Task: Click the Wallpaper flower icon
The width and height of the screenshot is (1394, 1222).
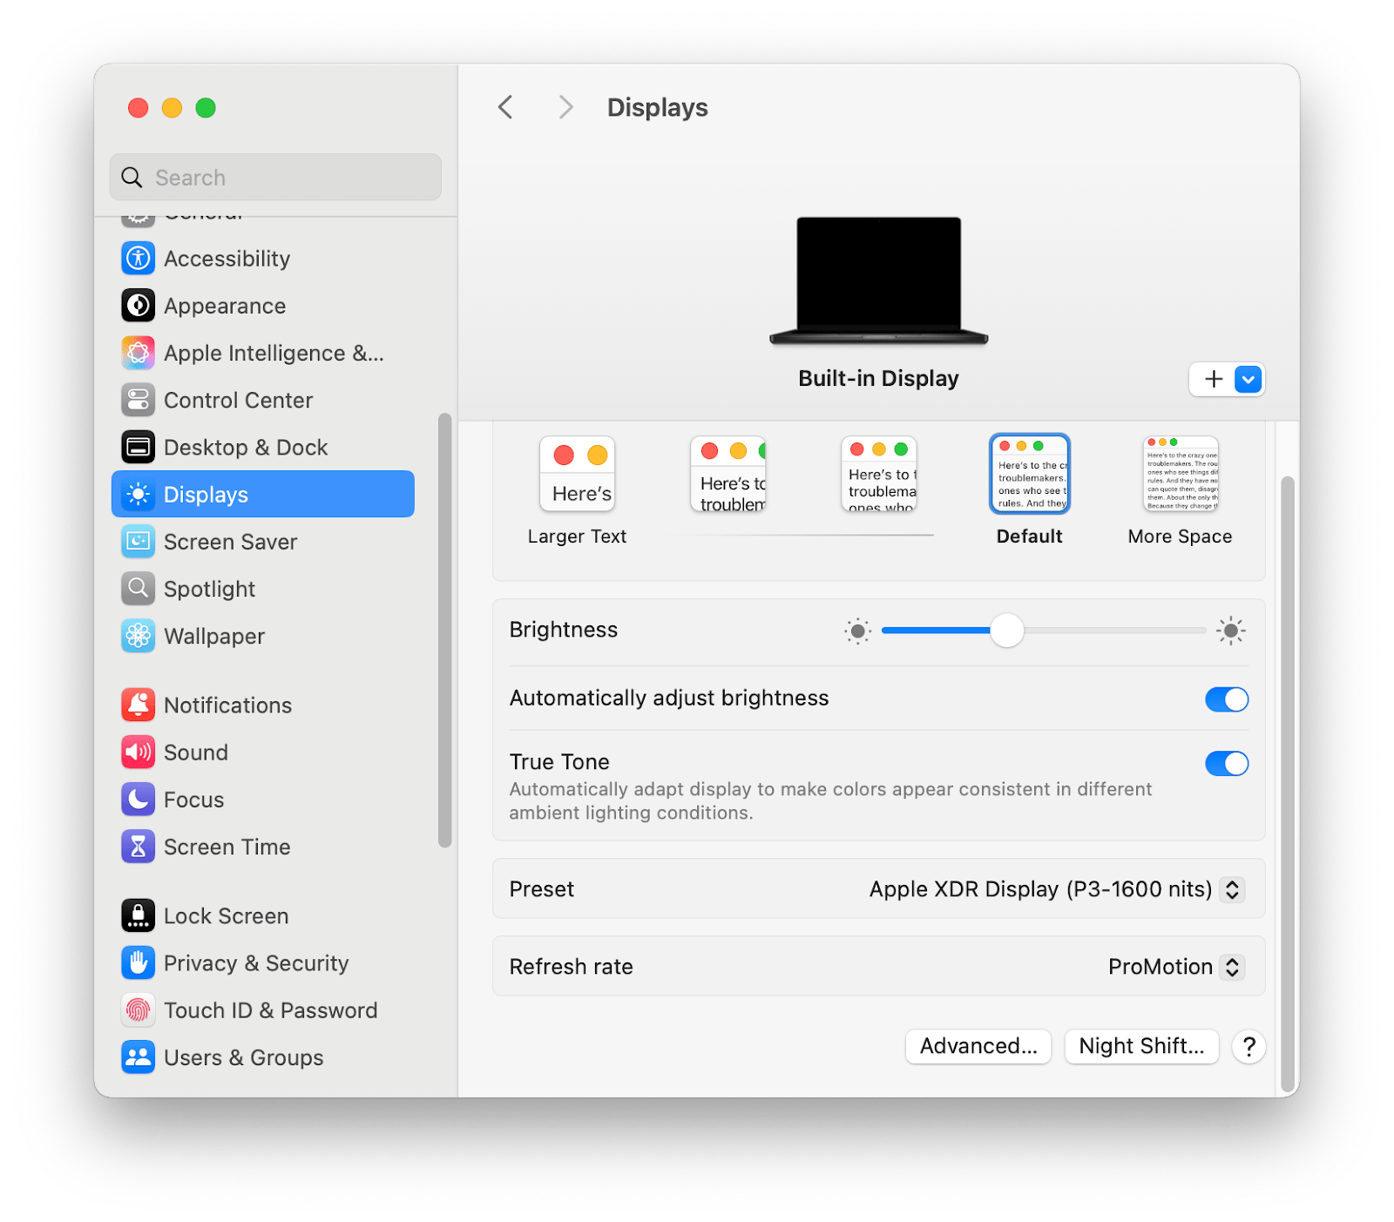Action: coord(139,636)
